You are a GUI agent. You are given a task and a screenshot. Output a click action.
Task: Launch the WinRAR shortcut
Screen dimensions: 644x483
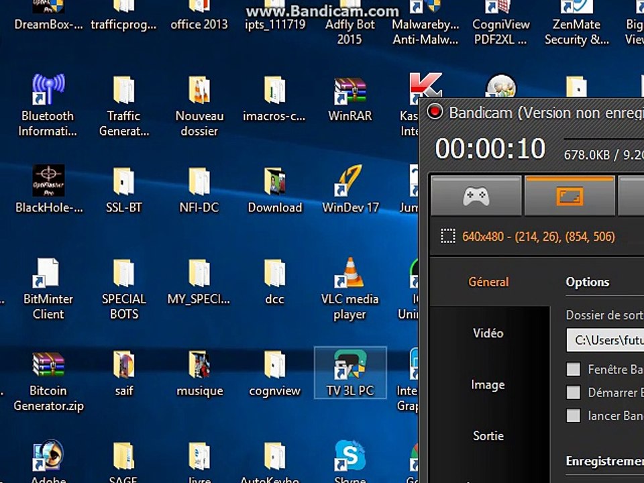coord(350,99)
